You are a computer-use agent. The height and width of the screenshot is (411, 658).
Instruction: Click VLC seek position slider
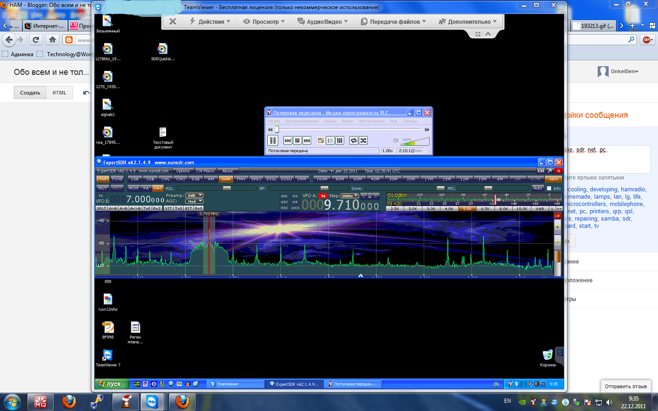click(348, 130)
